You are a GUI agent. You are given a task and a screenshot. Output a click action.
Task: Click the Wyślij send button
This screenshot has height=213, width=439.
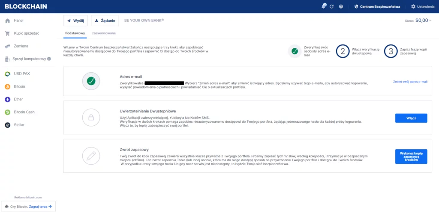tap(75, 21)
